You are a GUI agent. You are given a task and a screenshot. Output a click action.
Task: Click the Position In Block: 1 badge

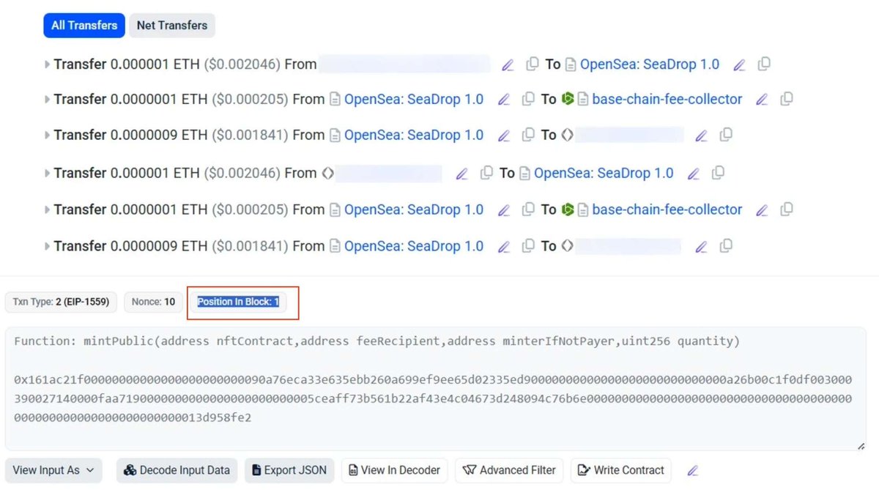click(238, 302)
